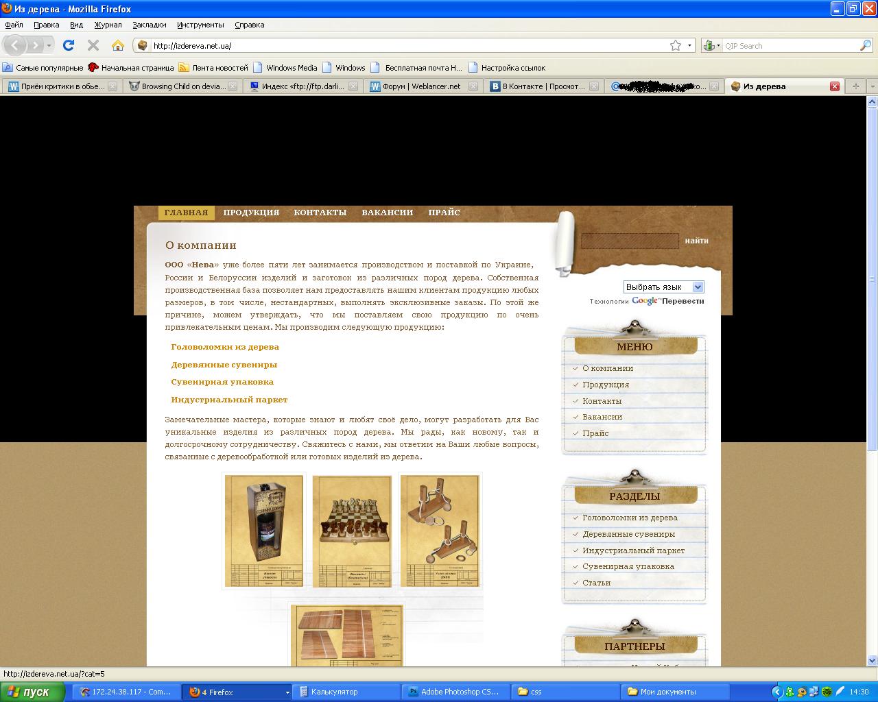Open the Файл menu
The width and height of the screenshot is (878, 702).
[14, 25]
